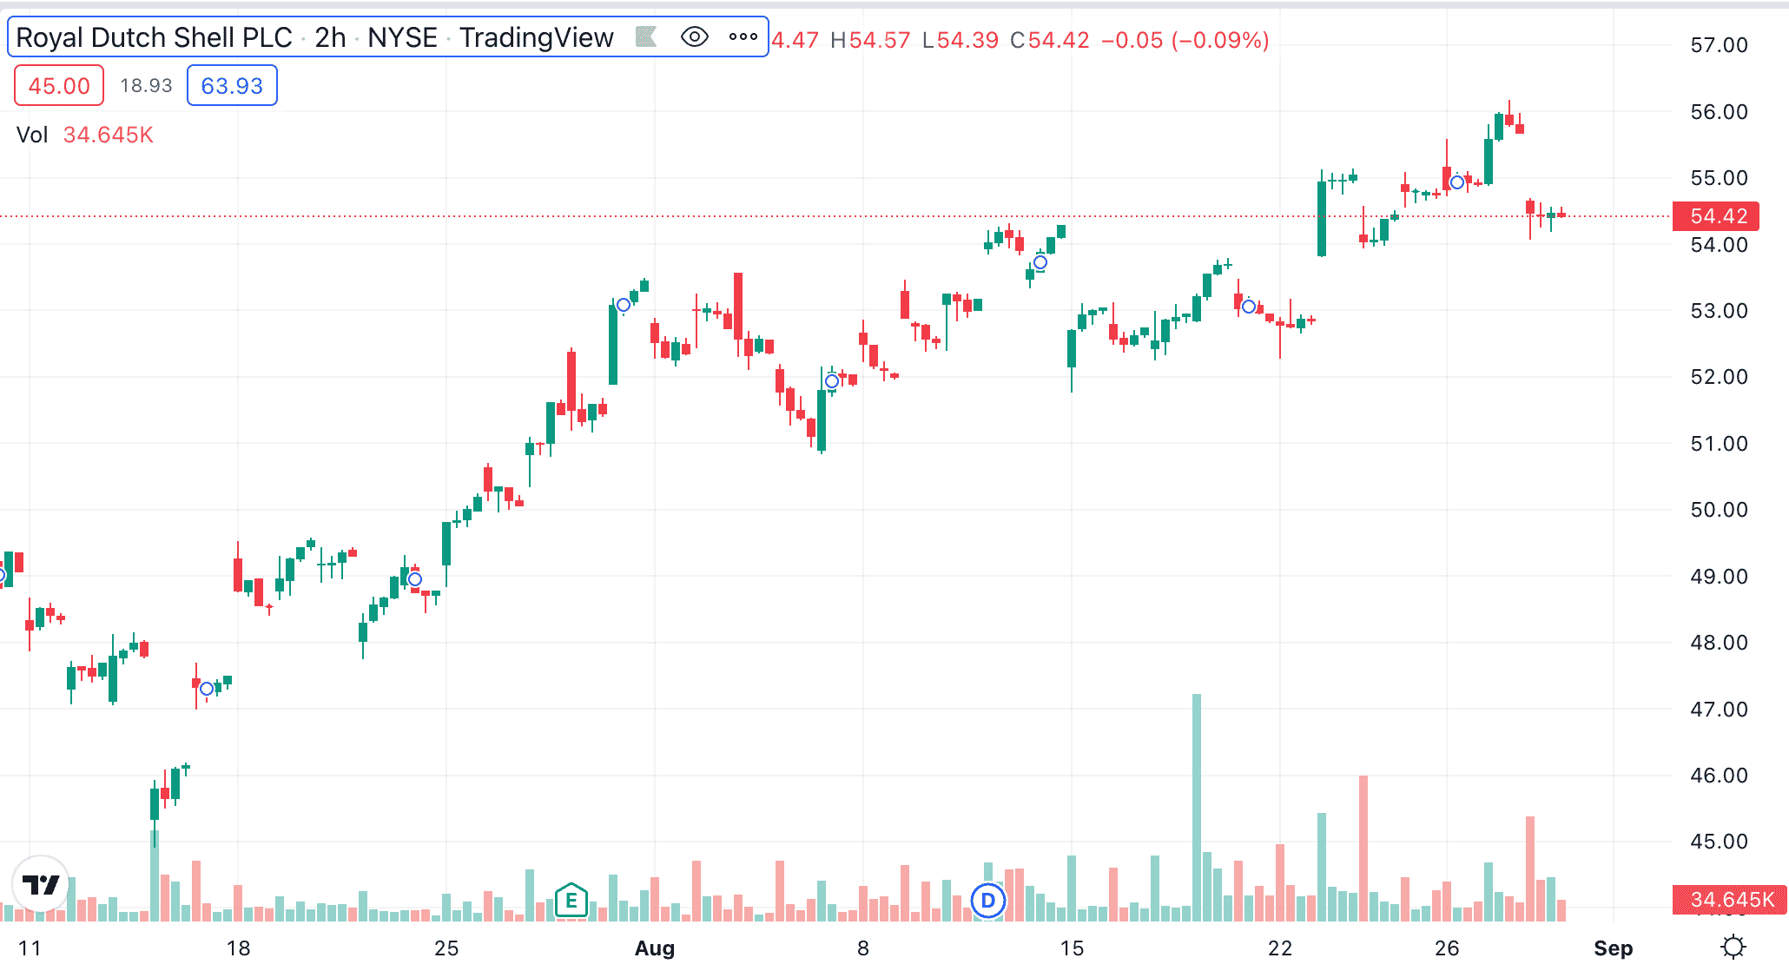Screen dimensions: 1789x971
Task: Click the 52.00 price scale label
Action: point(1719,377)
